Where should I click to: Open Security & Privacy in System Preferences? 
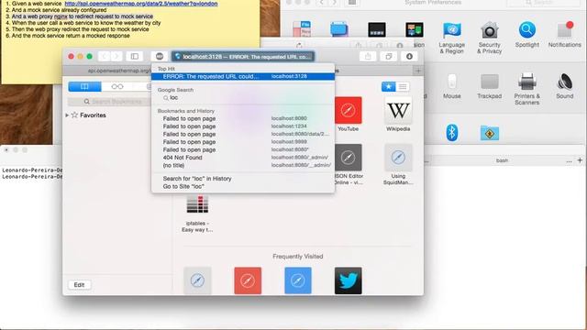[x=489, y=38]
